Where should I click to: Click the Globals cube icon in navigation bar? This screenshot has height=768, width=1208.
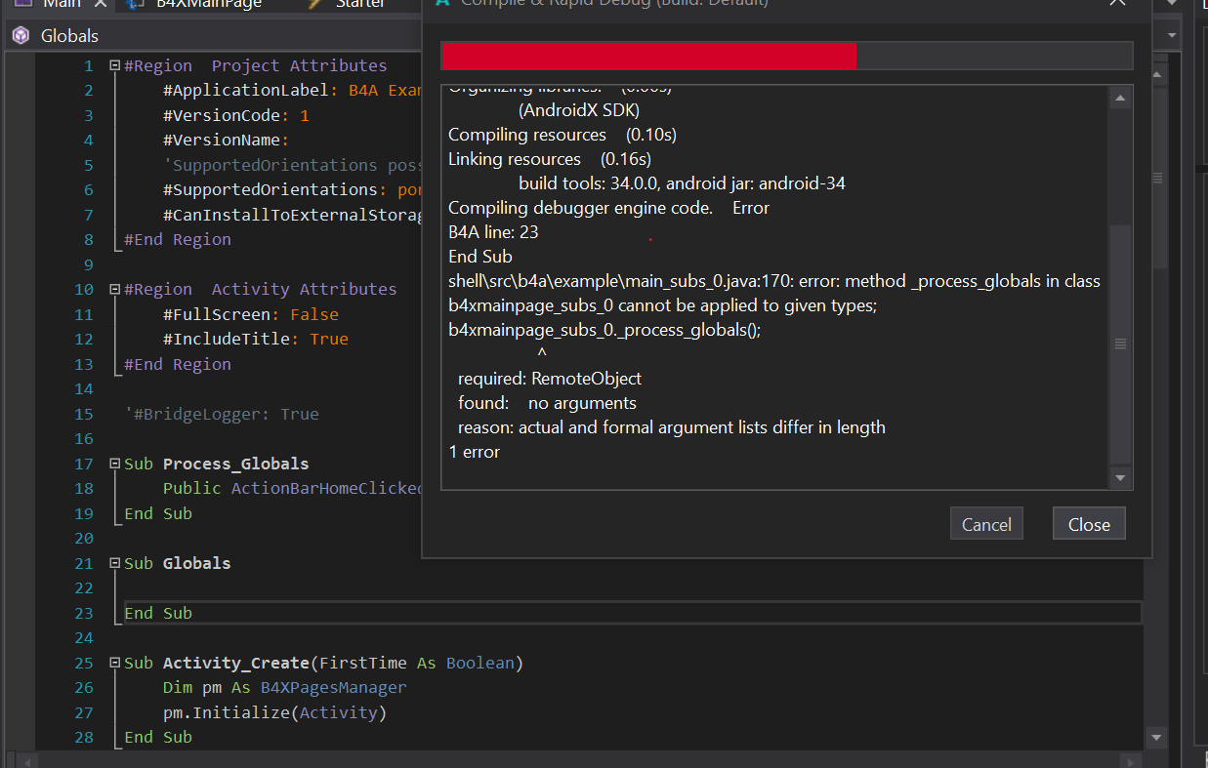pos(21,36)
